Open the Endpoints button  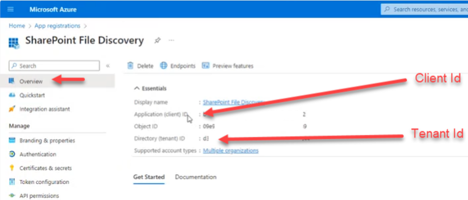183,66
